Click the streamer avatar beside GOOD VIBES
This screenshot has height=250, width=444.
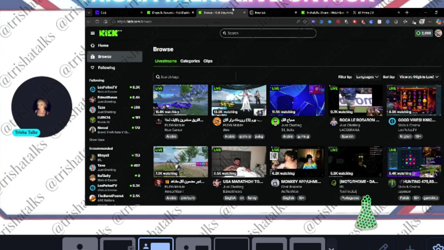pos(392,122)
